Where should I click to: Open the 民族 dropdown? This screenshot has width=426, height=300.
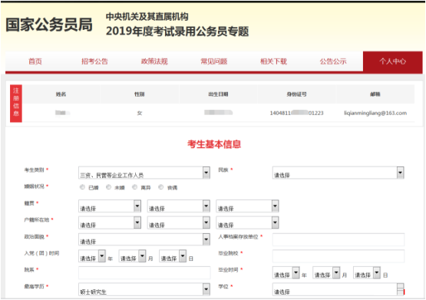tap(338, 173)
